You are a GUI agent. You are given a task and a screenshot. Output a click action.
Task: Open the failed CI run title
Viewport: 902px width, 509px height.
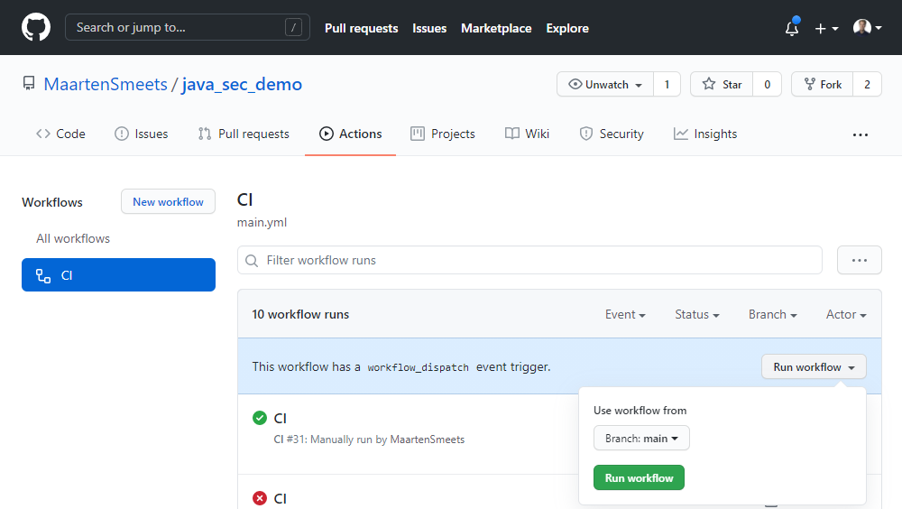click(281, 498)
